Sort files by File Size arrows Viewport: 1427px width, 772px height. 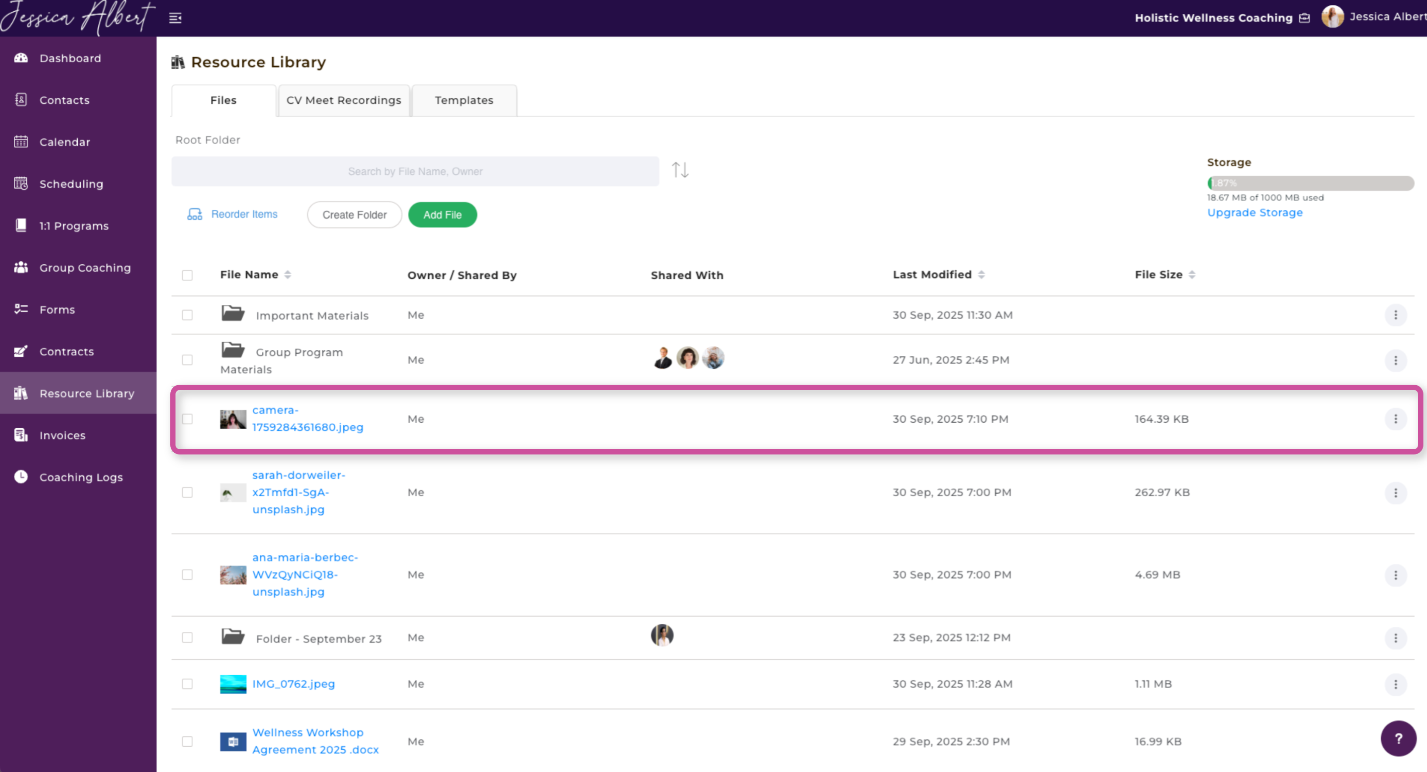coord(1192,274)
